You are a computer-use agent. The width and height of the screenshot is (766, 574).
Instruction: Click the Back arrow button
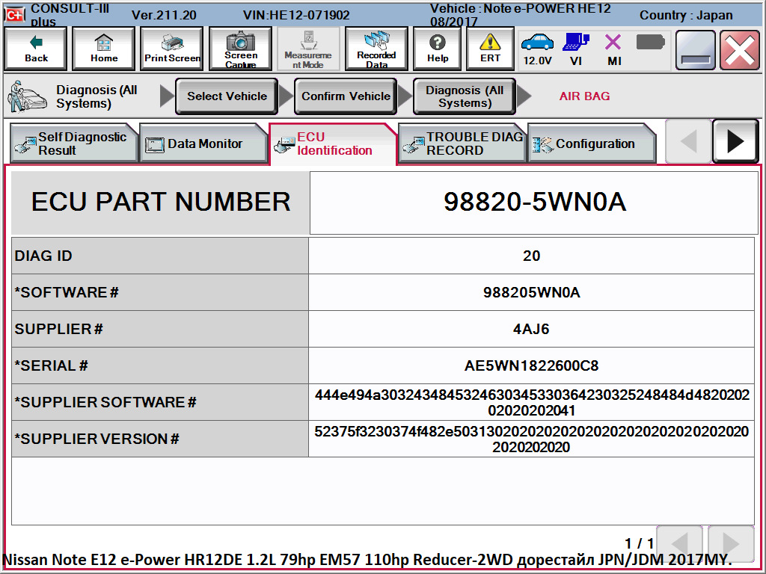[35, 49]
